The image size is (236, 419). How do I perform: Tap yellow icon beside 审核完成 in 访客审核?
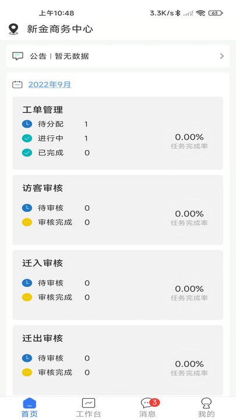pyautogui.click(x=27, y=222)
